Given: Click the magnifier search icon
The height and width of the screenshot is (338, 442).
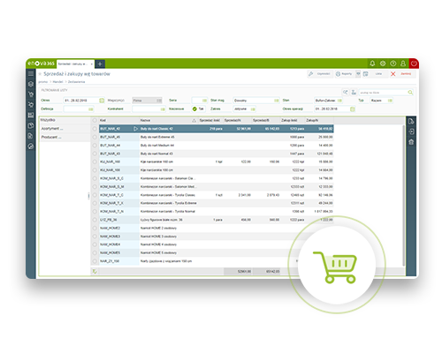Looking at the screenshot, I should tap(410, 93).
